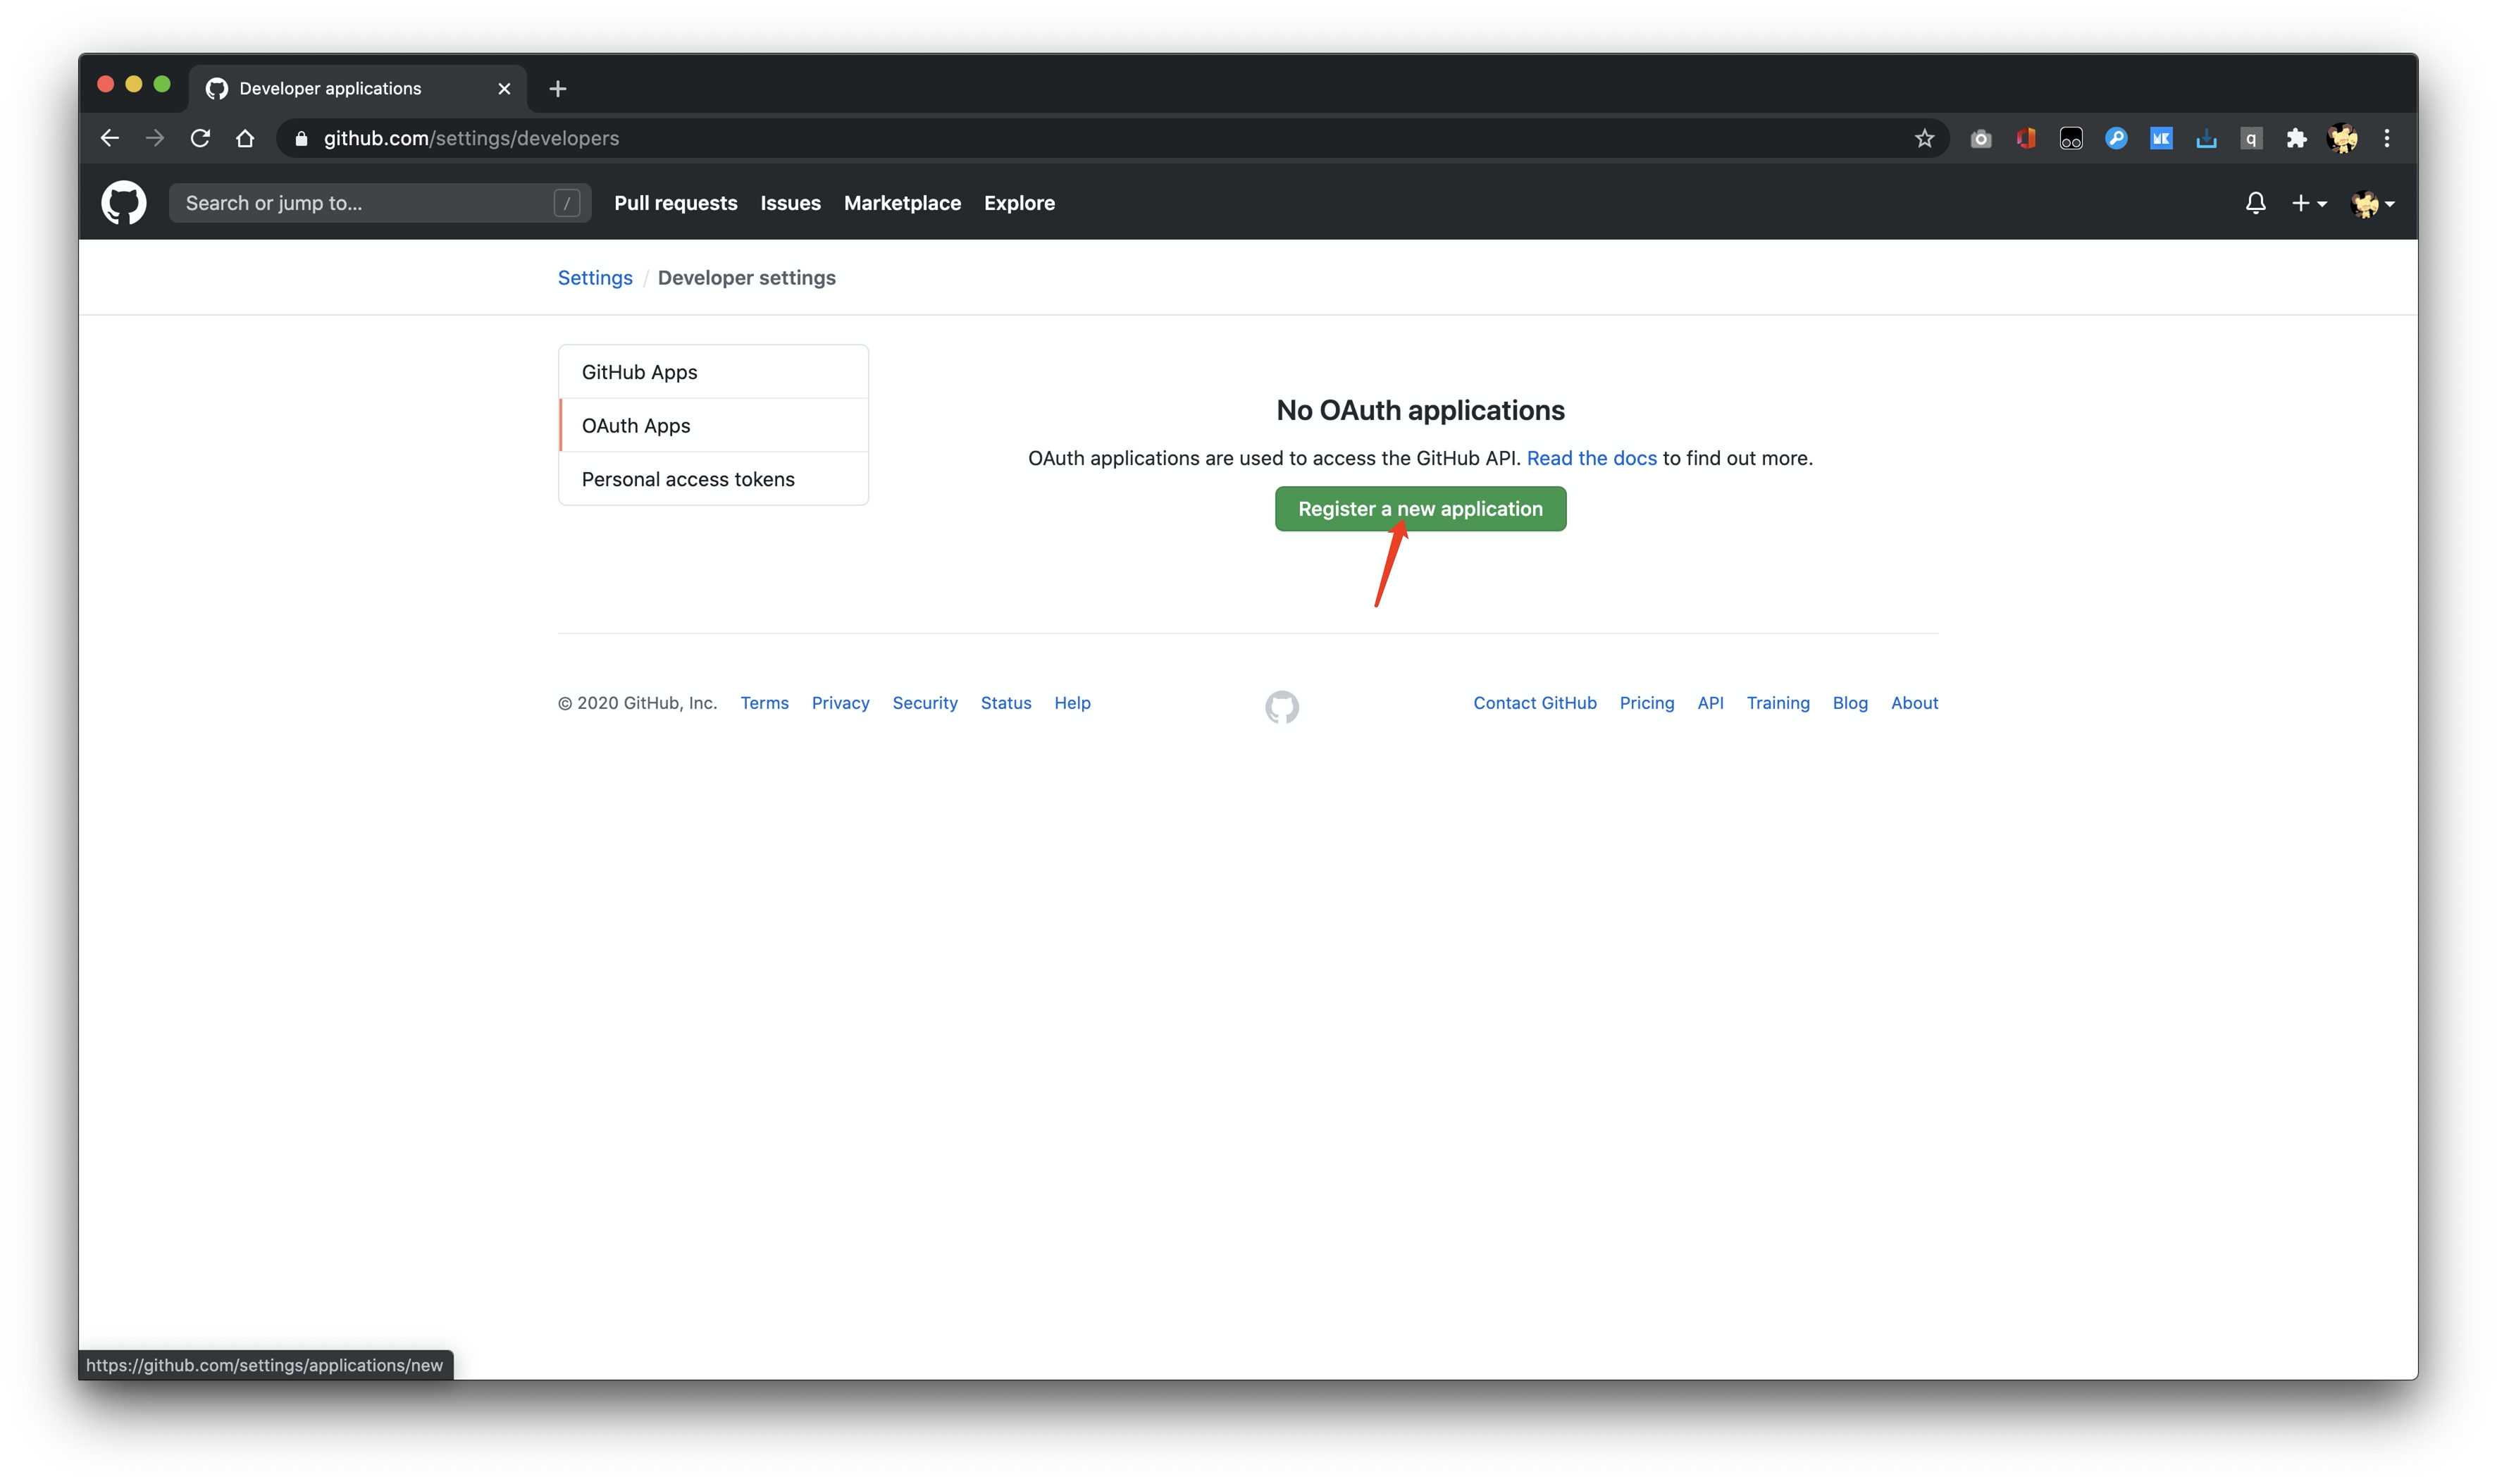Open the Status footer link
The height and width of the screenshot is (1484, 2497).
1005,703
